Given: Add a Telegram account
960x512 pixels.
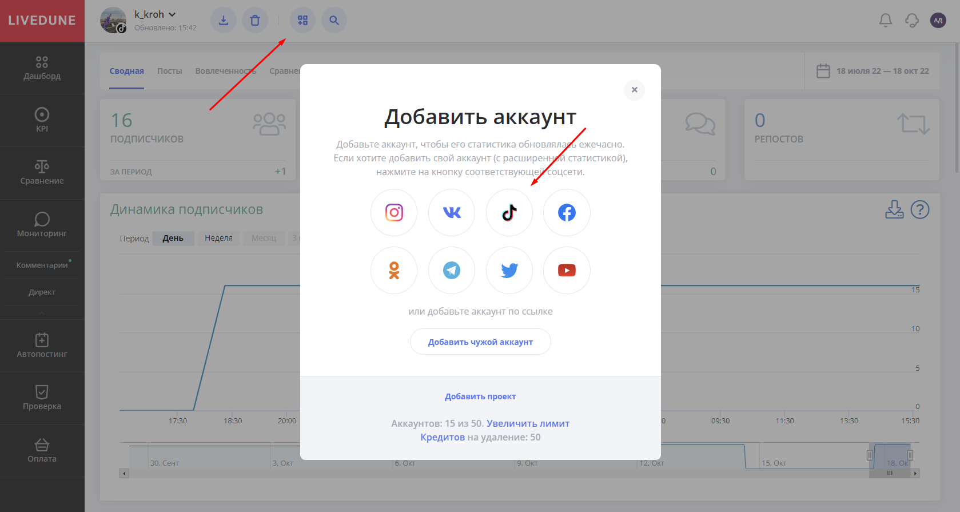Looking at the screenshot, I should [452, 270].
